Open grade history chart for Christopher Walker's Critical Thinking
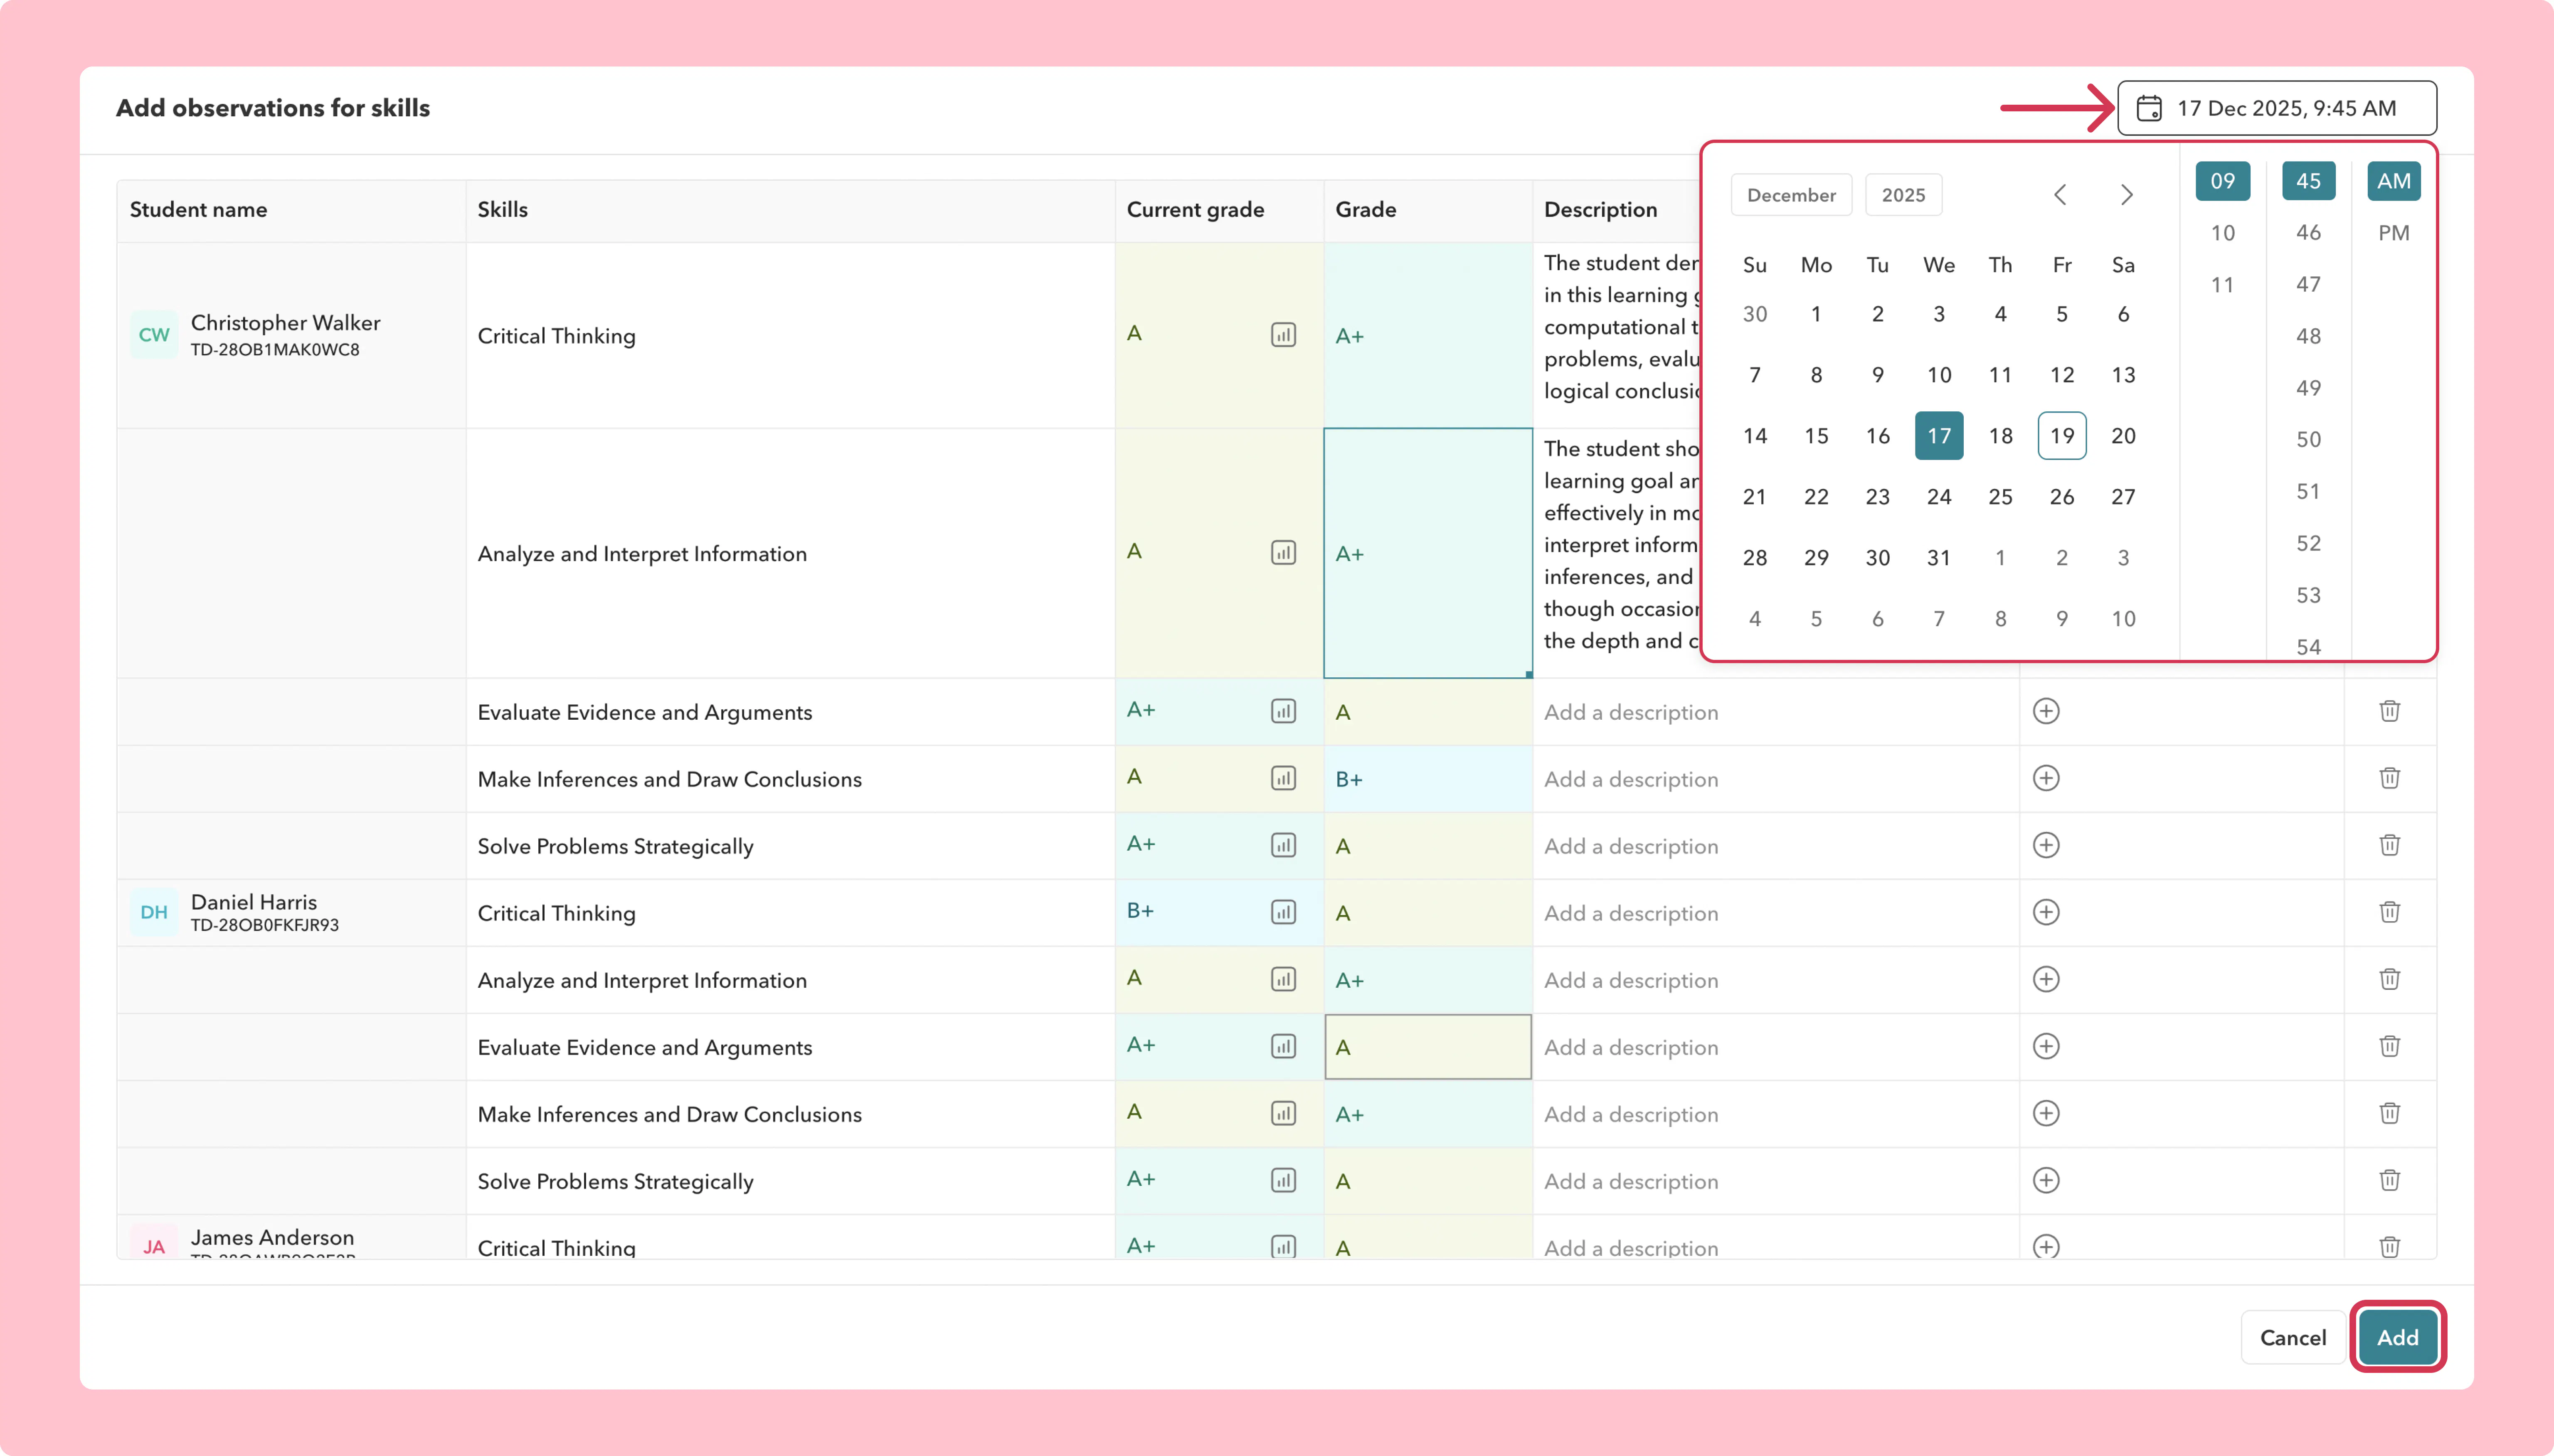Viewport: 2554px width, 1456px height. tap(1284, 335)
